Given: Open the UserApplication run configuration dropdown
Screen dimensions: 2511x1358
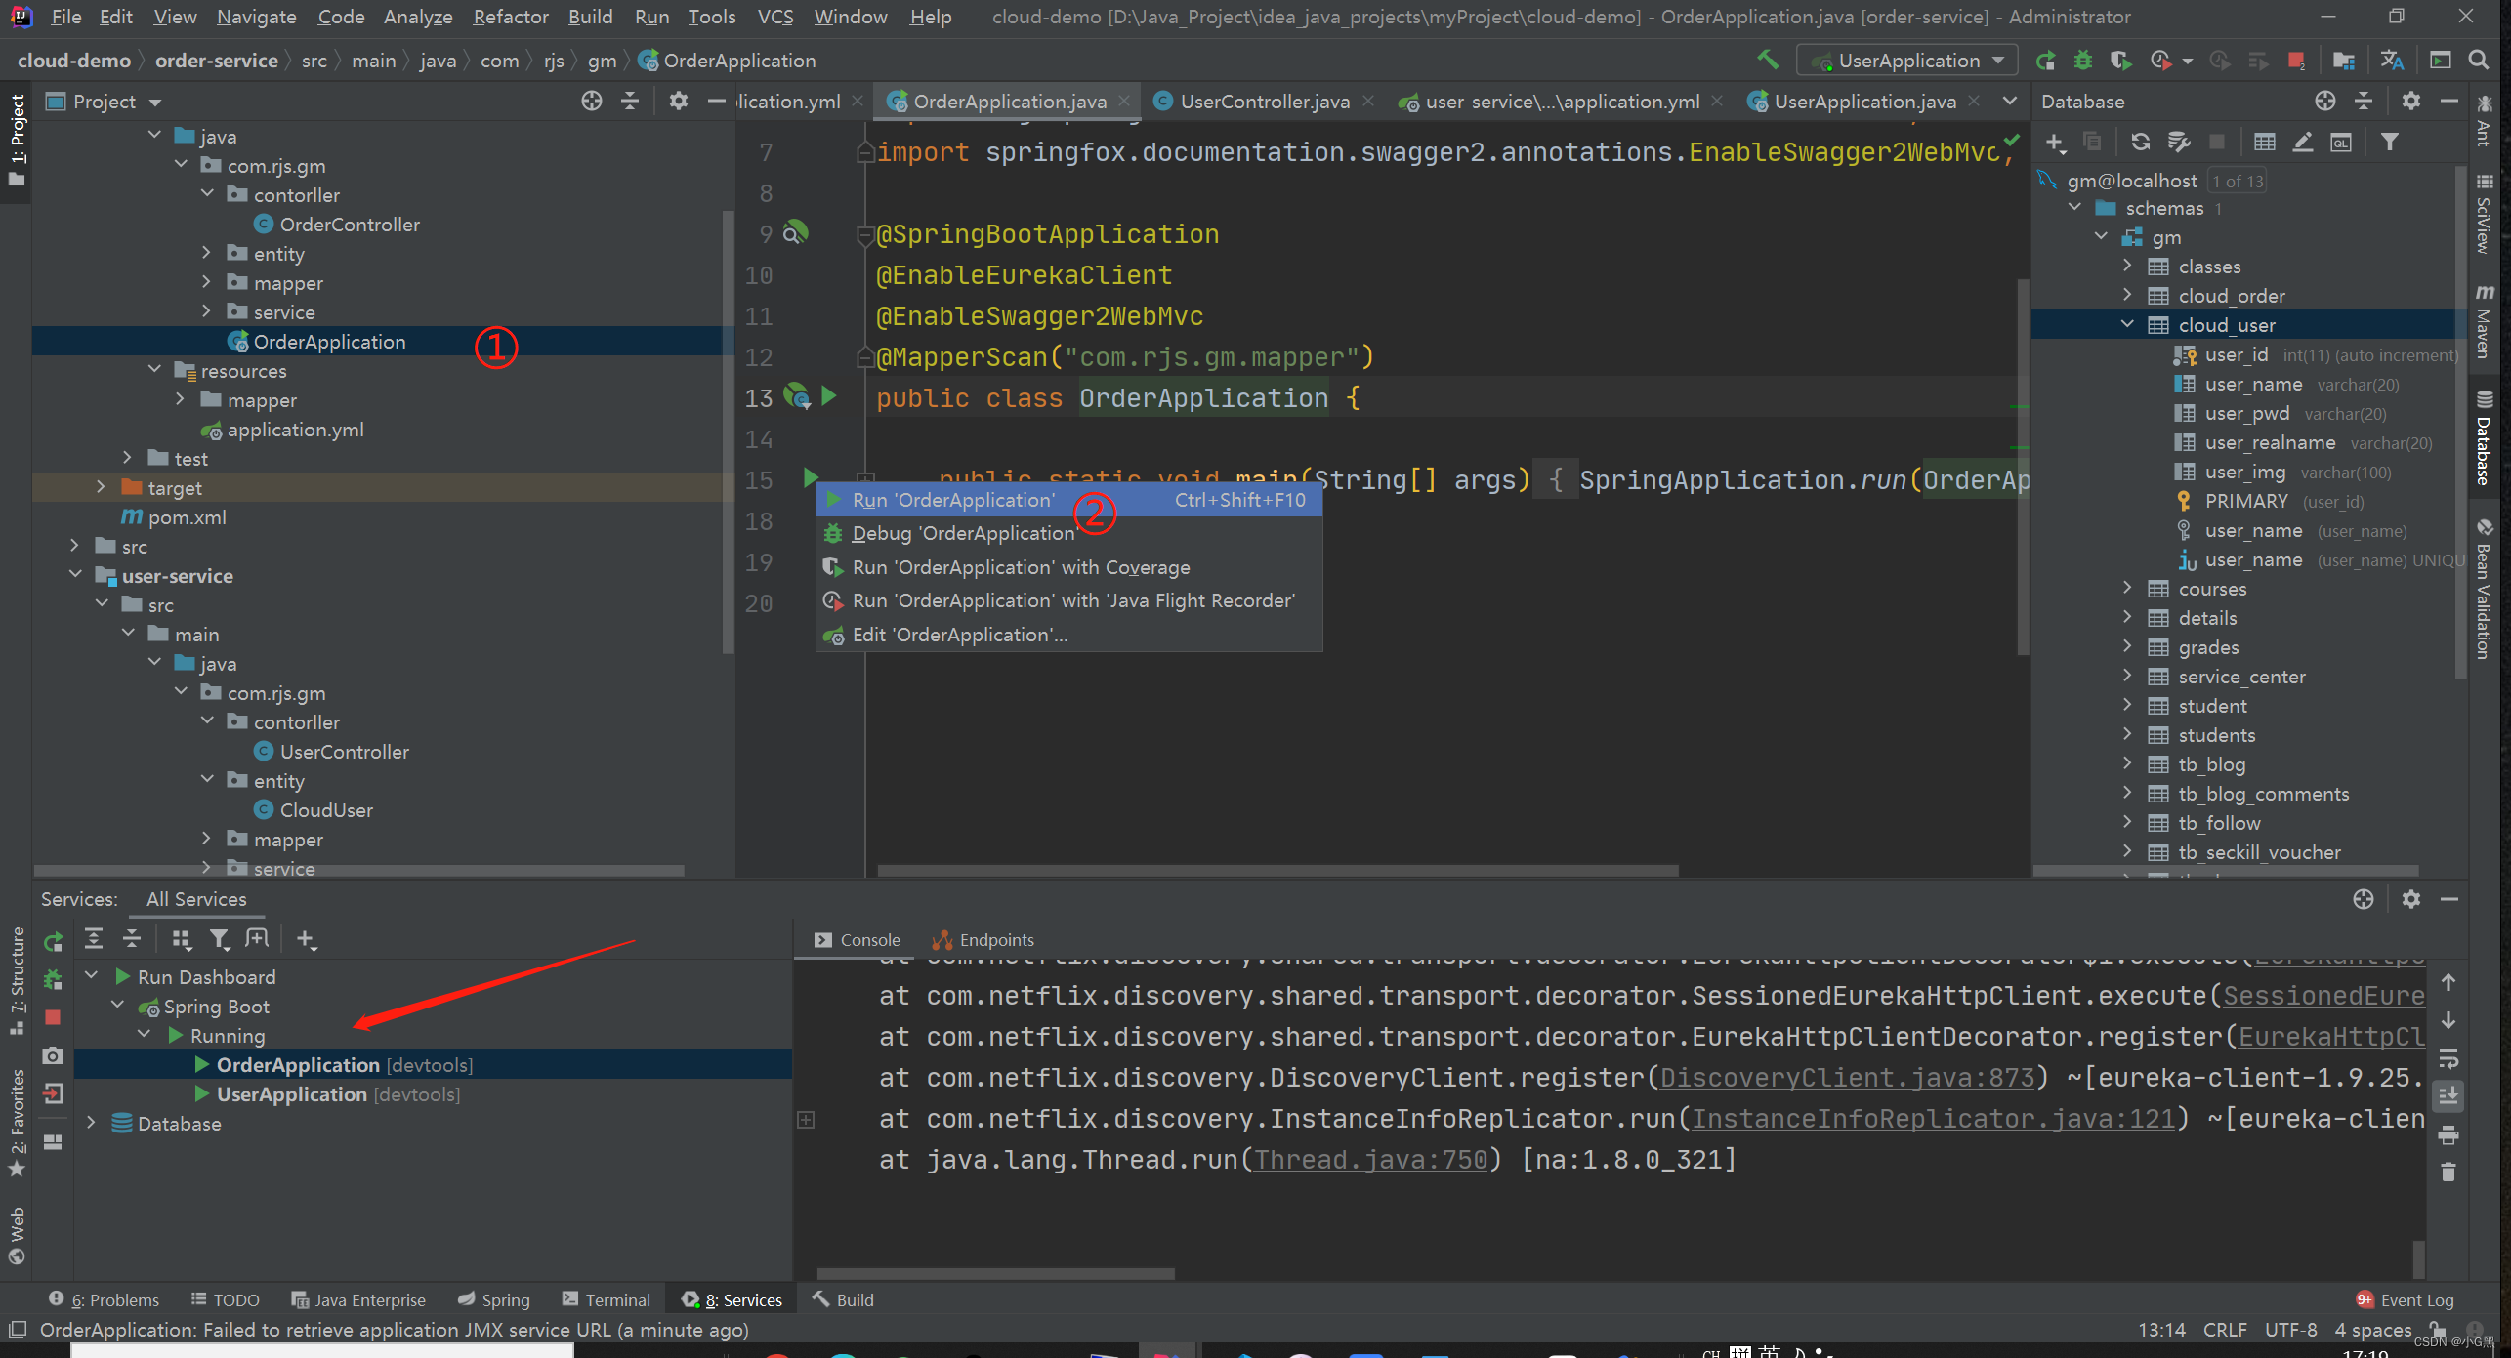Looking at the screenshot, I should [x=1907, y=61].
